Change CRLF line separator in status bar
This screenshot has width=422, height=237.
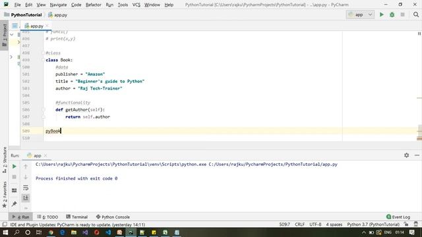click(299, 224)
